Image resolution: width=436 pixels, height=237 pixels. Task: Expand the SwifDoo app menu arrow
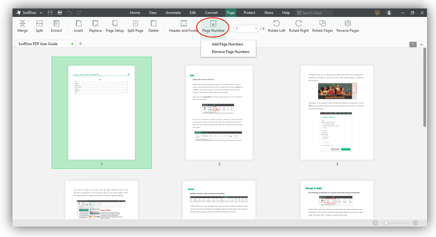(x=41, y=13)
